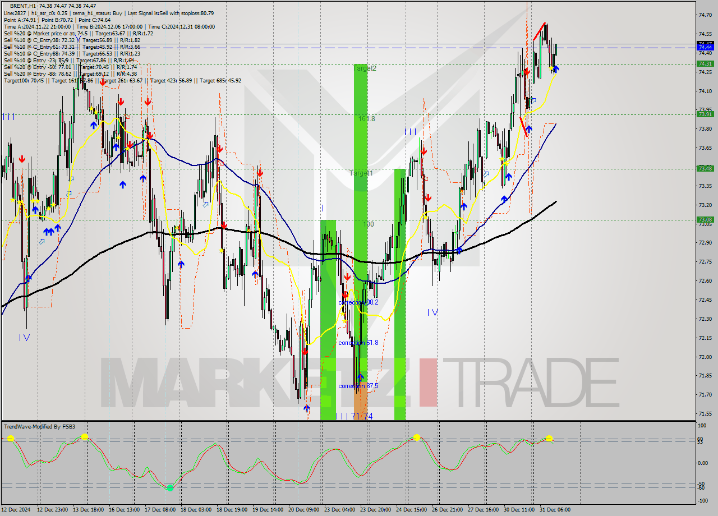
Task: Click the 'correction 87.5' label
Action: 358,386
